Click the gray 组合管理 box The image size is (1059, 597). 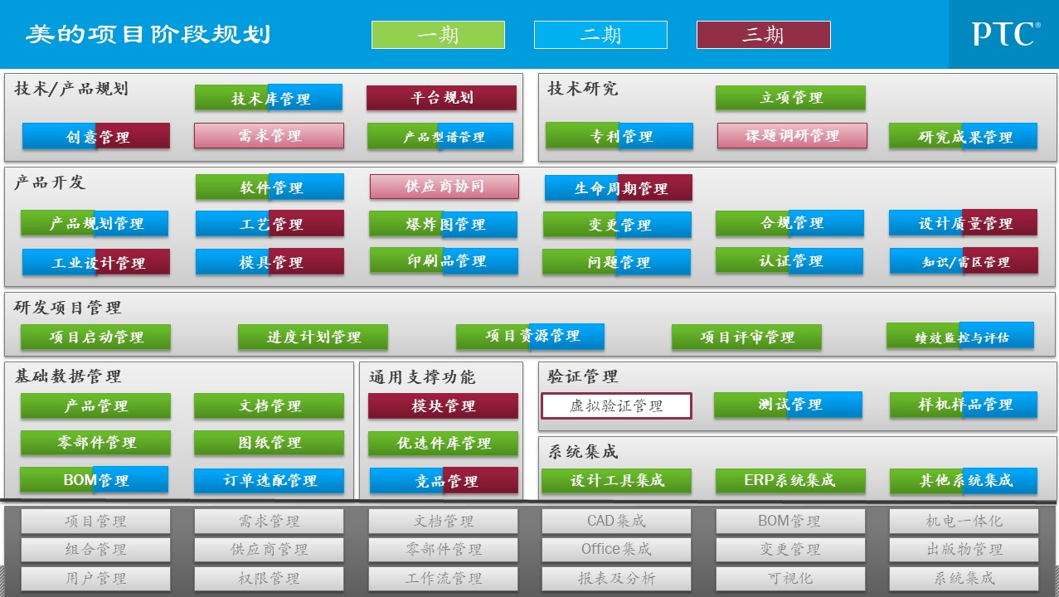tap(95, 549)
